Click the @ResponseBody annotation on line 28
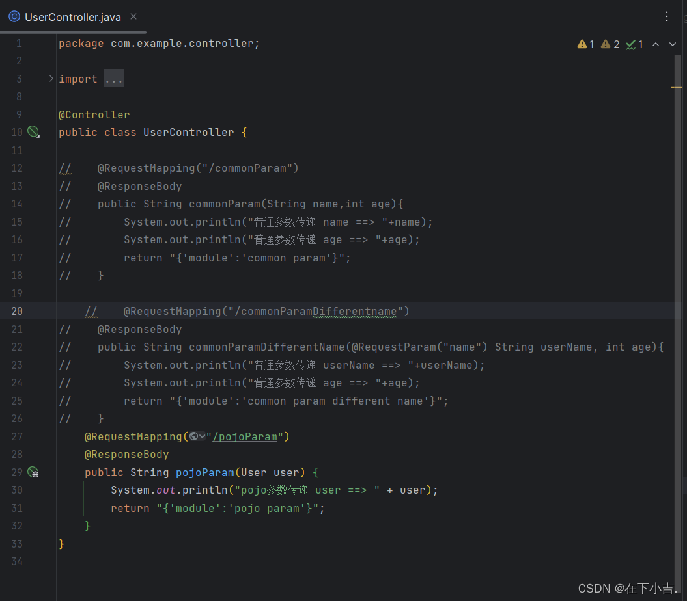 tap(126, 455)
